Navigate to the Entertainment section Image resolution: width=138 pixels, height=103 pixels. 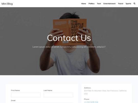point(109,4)
